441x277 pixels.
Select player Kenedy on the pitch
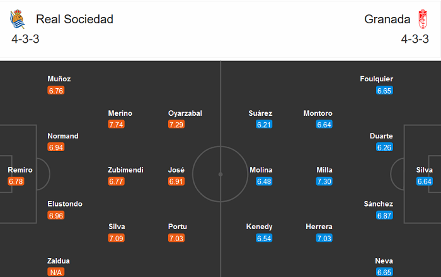(x=259, y=227)
